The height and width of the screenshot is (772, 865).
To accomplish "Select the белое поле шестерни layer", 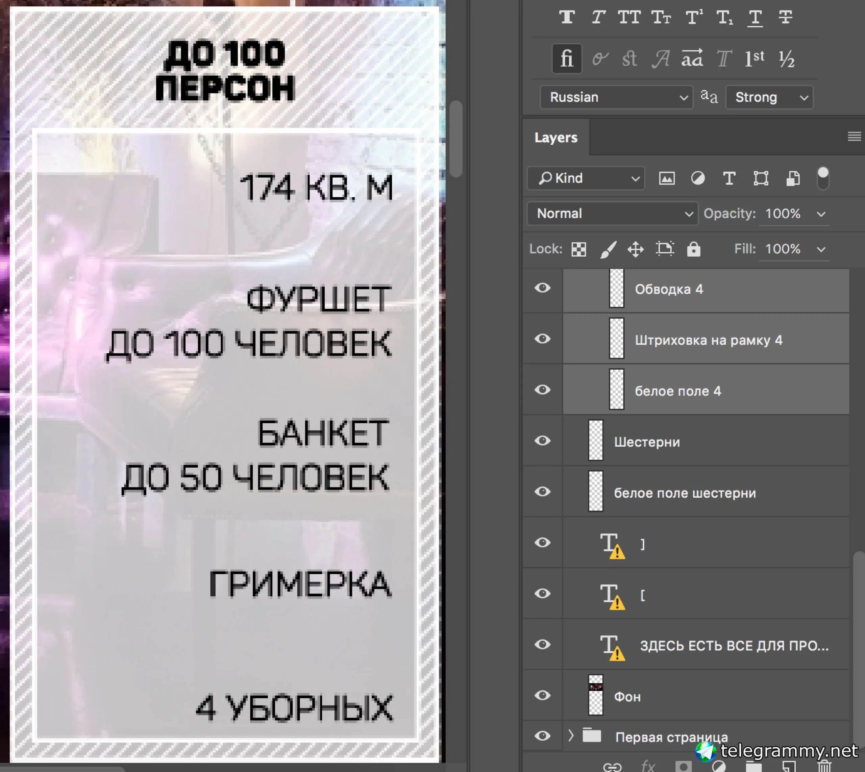I will pyautogui.click(x=685, y=493).
